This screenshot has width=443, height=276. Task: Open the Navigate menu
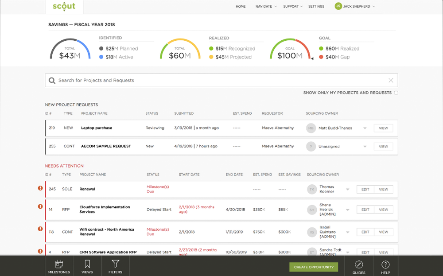coord(264,7)
